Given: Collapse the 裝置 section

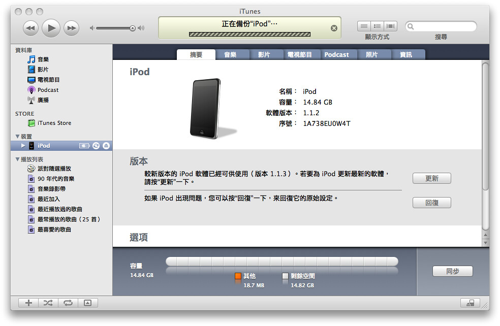Looking at the screenshot, I should pos(17,136).
